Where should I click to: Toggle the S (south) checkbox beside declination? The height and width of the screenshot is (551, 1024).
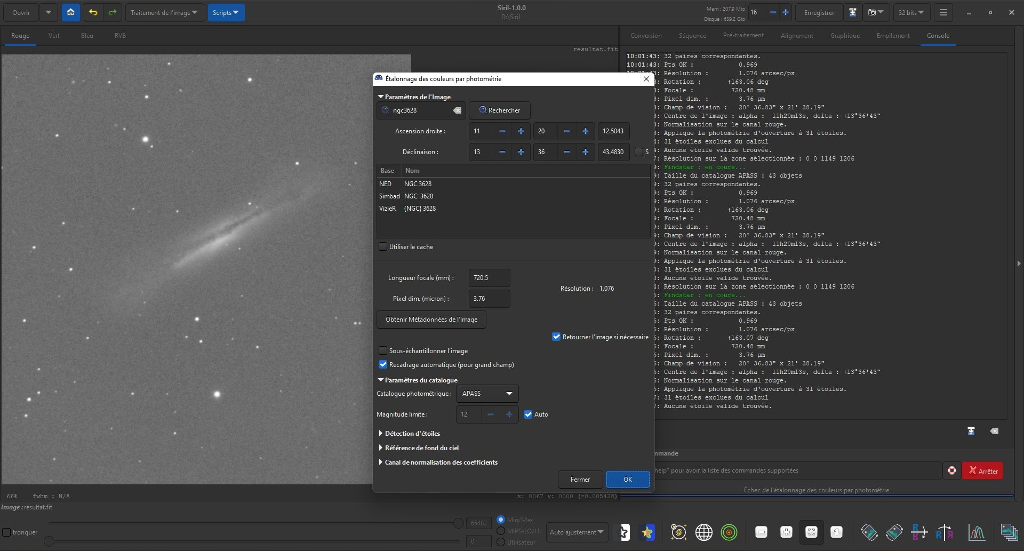638,152
